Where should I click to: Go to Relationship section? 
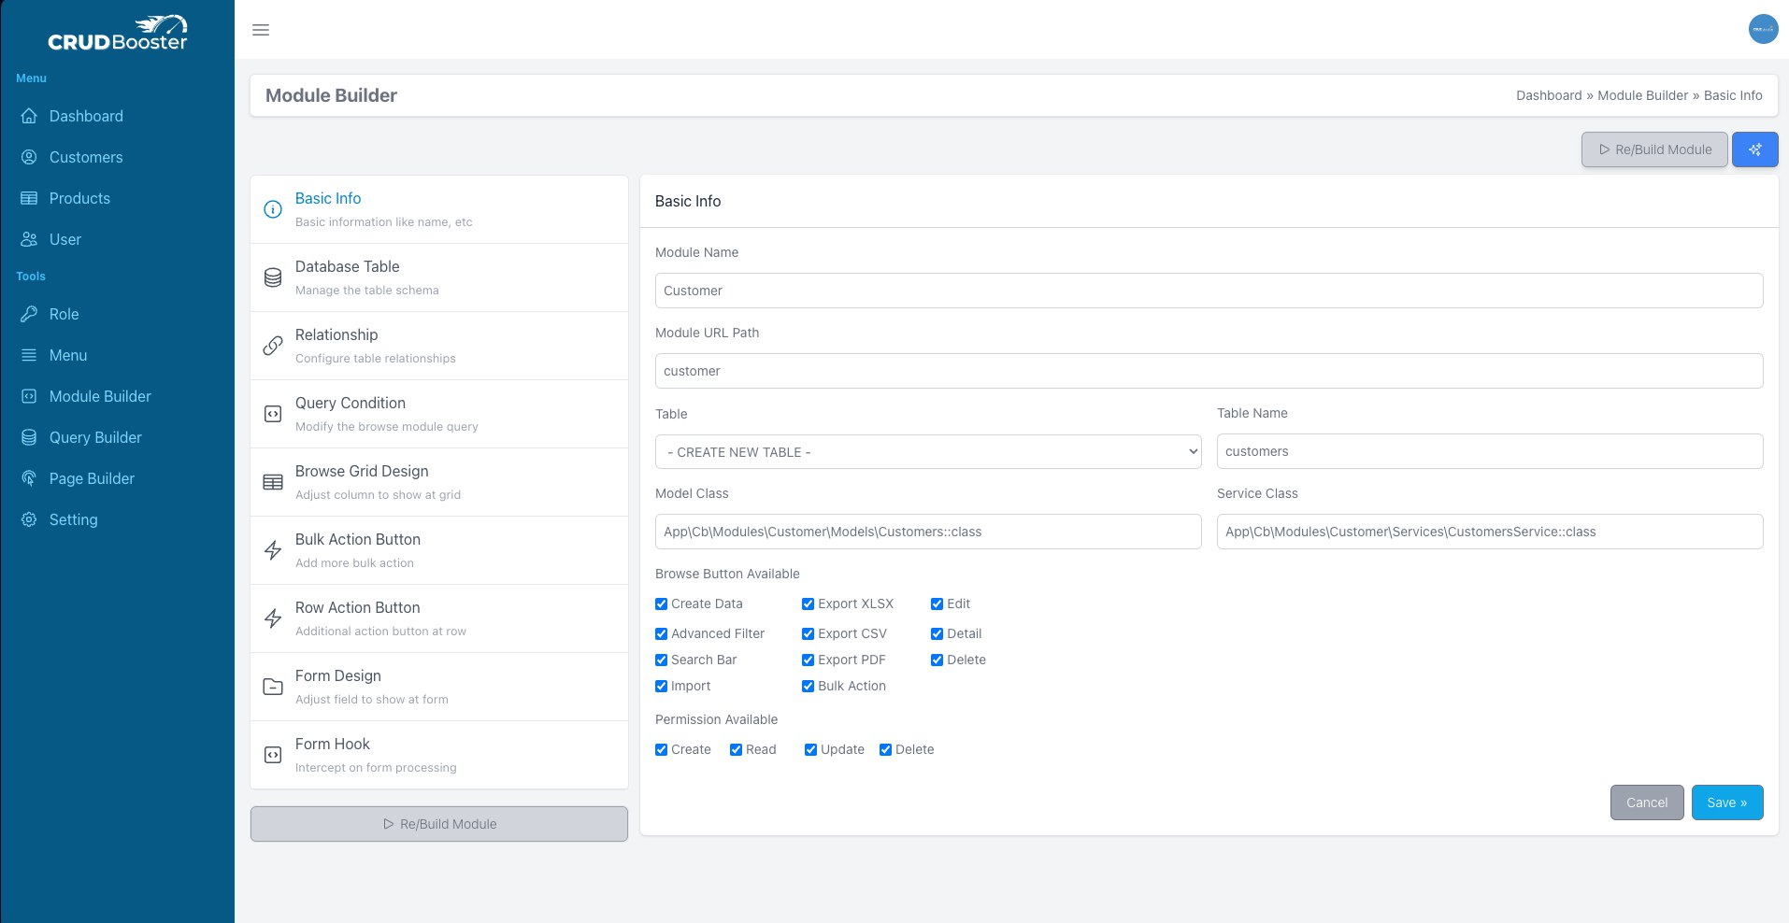439,346
